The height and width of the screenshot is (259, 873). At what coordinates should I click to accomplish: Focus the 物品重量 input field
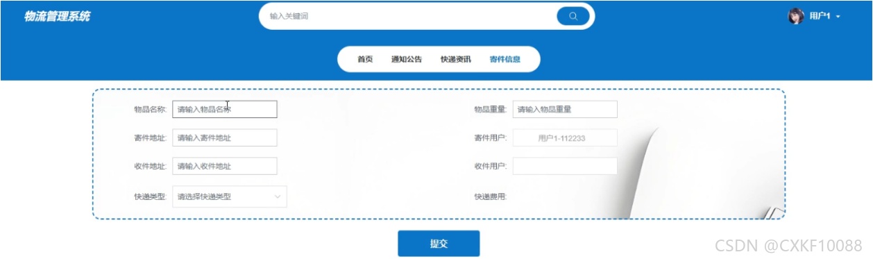(565, 109)
